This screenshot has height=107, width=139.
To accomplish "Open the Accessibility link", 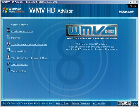I will coord(99,103).
